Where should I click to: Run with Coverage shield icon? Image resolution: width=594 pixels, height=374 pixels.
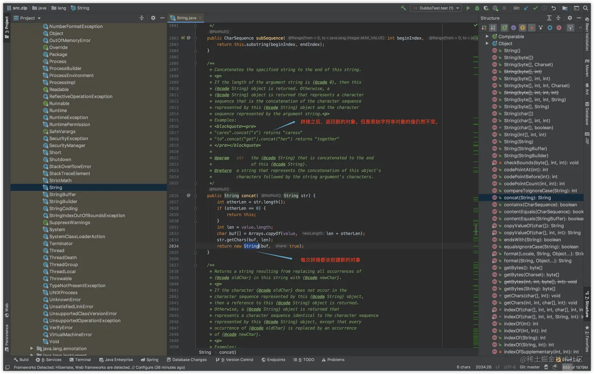coord(486,8)
